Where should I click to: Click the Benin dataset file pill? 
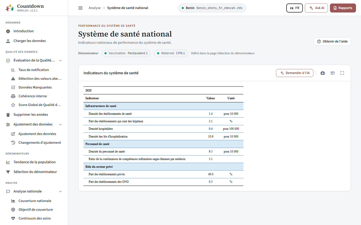(212, 8)
